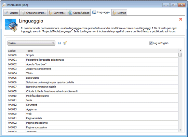188x137 pixels.
Task: Click code cell !#1000
Action: click(x=17, y=55)
